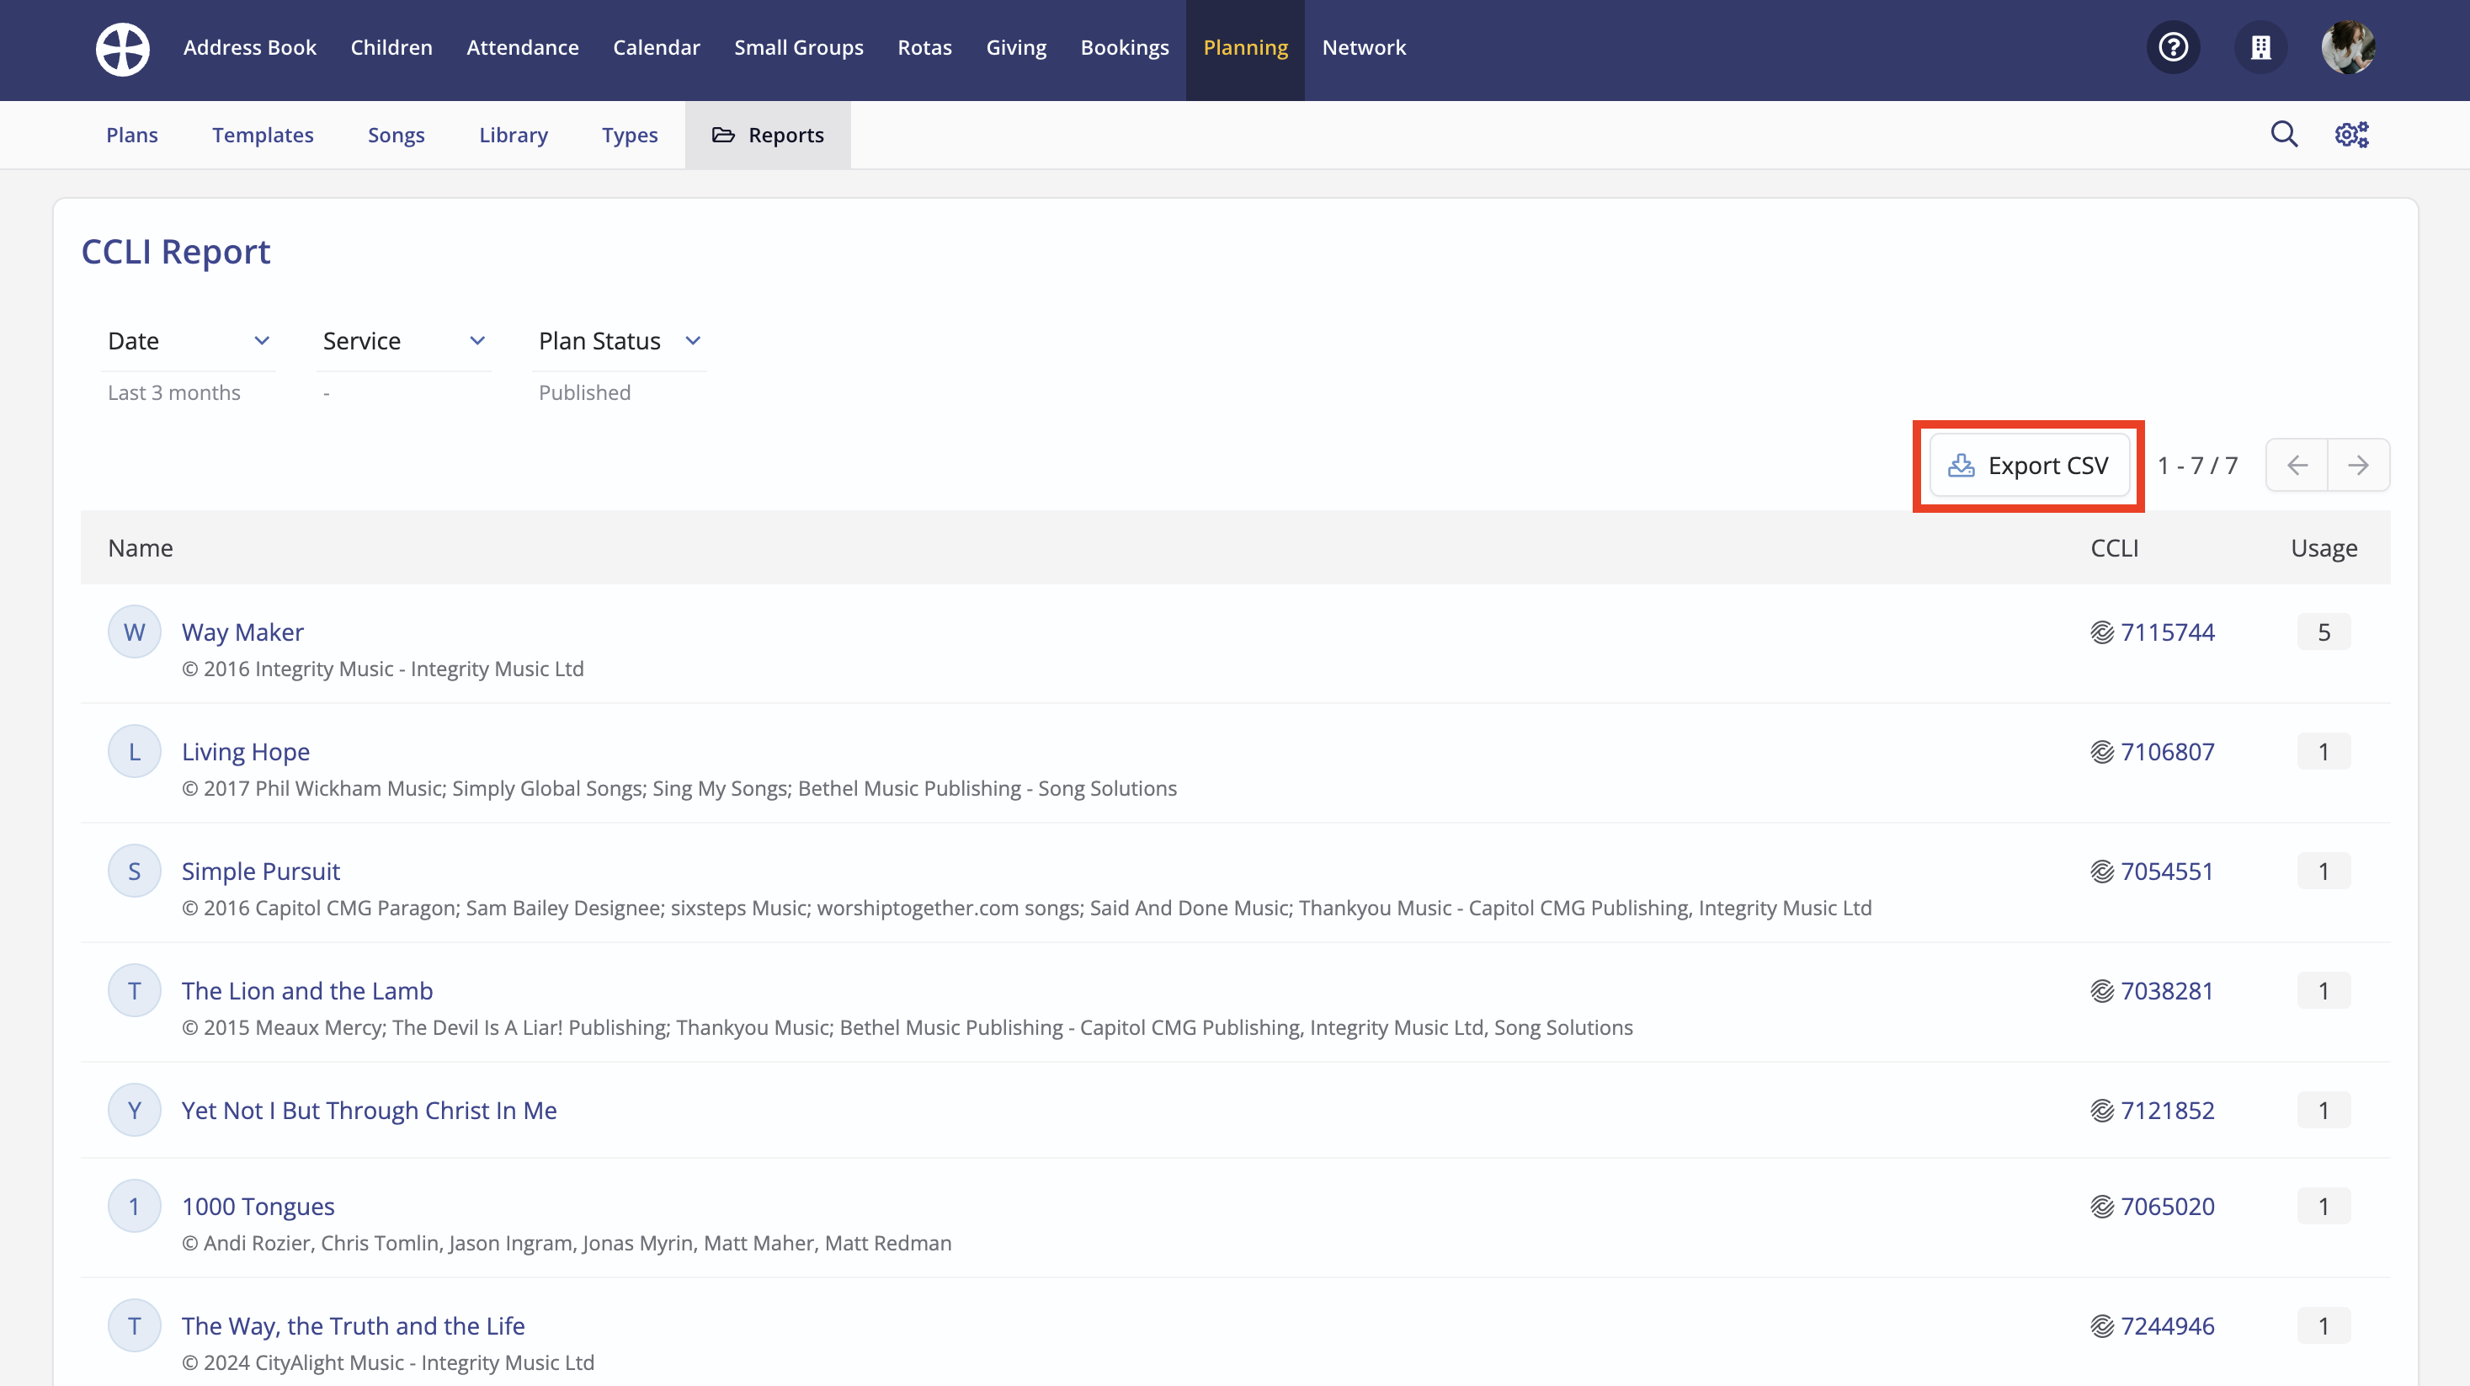Click the S avatar for Simple Pursuit
The width and height of the screenshot is (2470, 1386).
(x=134, y=871)
